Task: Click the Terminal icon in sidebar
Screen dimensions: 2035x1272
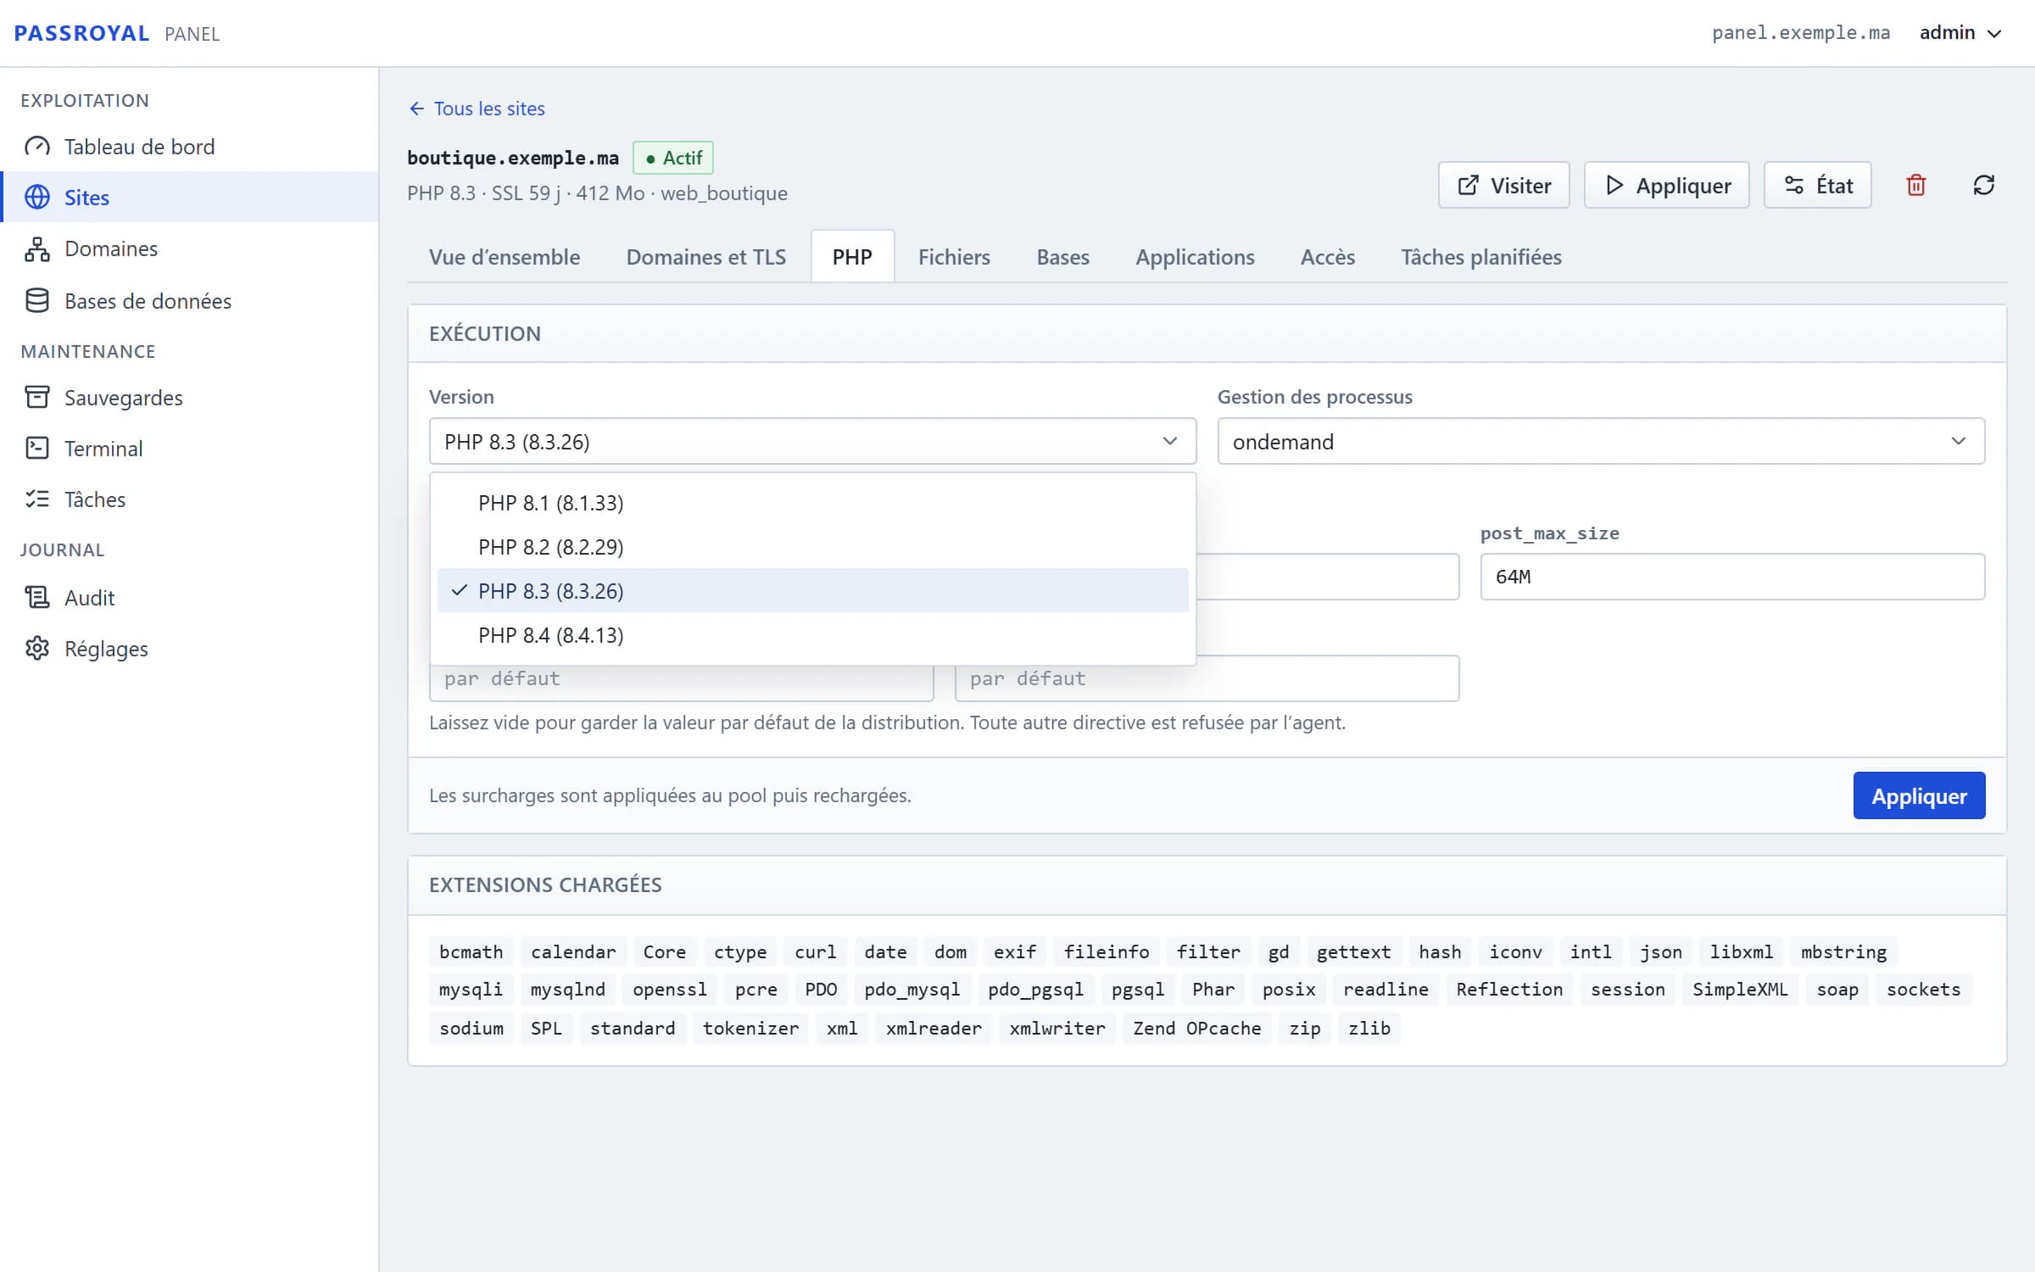Action: coord(37,449)
